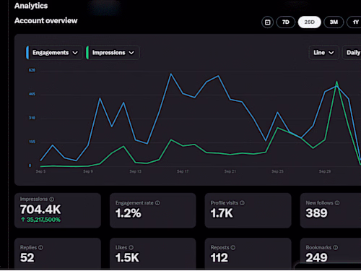This screenshot has height=271, width=361.
Task: Show info for Impressions card
Action: pyautogui.click(x=52, y=199)
